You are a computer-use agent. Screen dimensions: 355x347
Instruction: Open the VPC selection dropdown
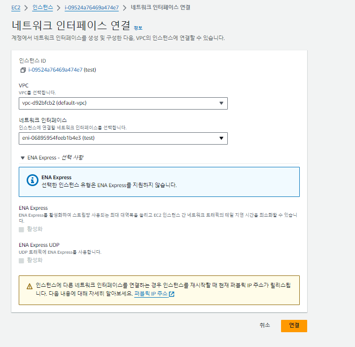coord(123,103)
